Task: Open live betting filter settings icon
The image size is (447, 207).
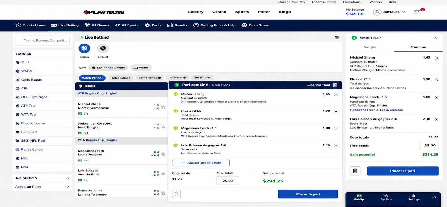Action: point(337,37)
